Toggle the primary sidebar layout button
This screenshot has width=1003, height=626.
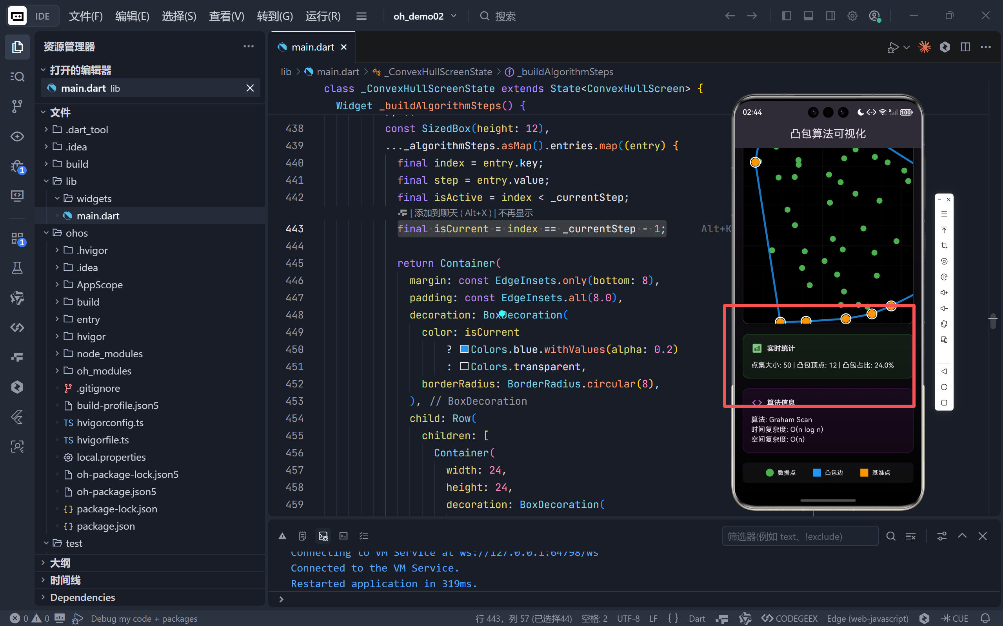click(x=786, y=16)
